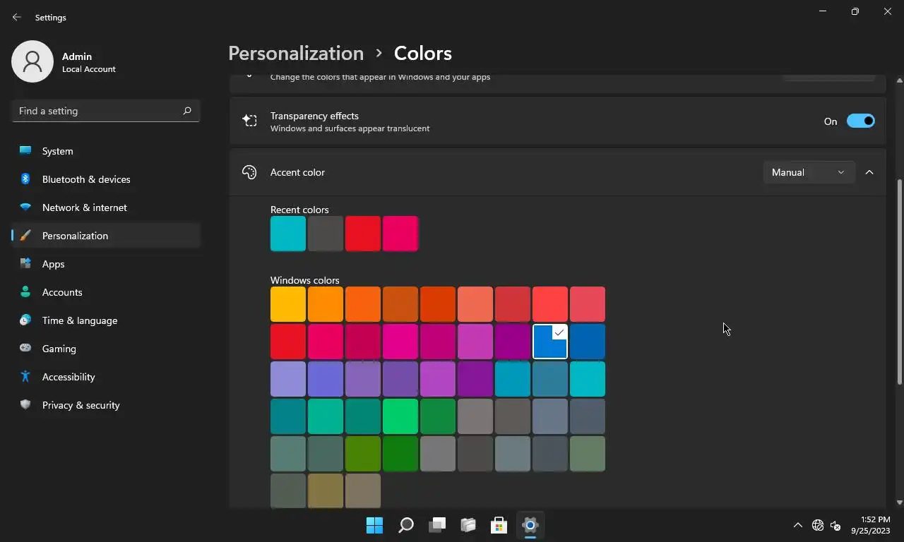Open the Accent color Manual dropdown
This screenshot has width=904, height=542.
click(x=808, y=172)
